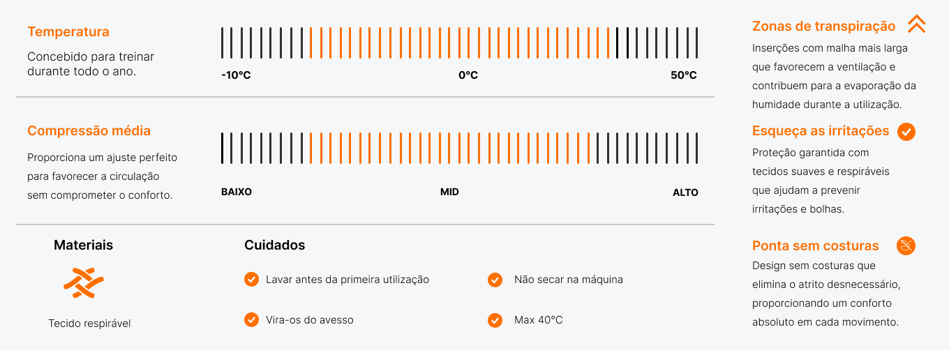Click the Tecido respirável label
949x350 pixels.
89,324
